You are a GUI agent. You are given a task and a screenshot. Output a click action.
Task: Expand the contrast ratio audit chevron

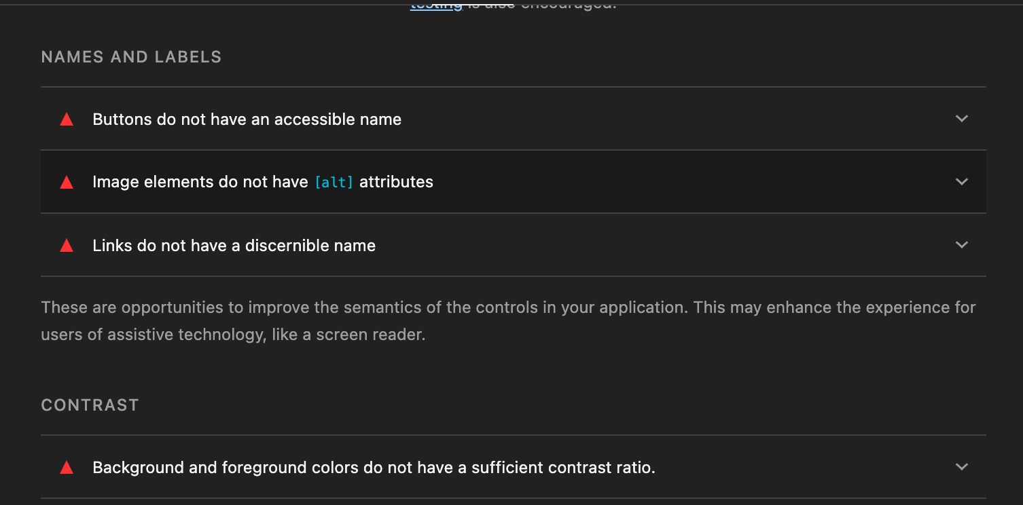[961, 467]
